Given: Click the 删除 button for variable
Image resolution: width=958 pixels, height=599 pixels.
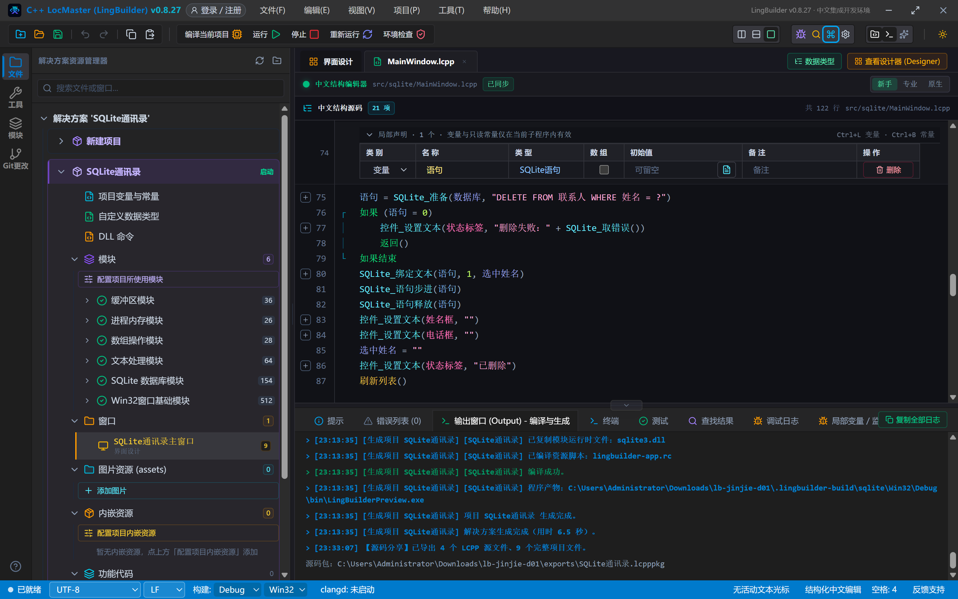Looking at the screenshot, I should pos(888,170).
